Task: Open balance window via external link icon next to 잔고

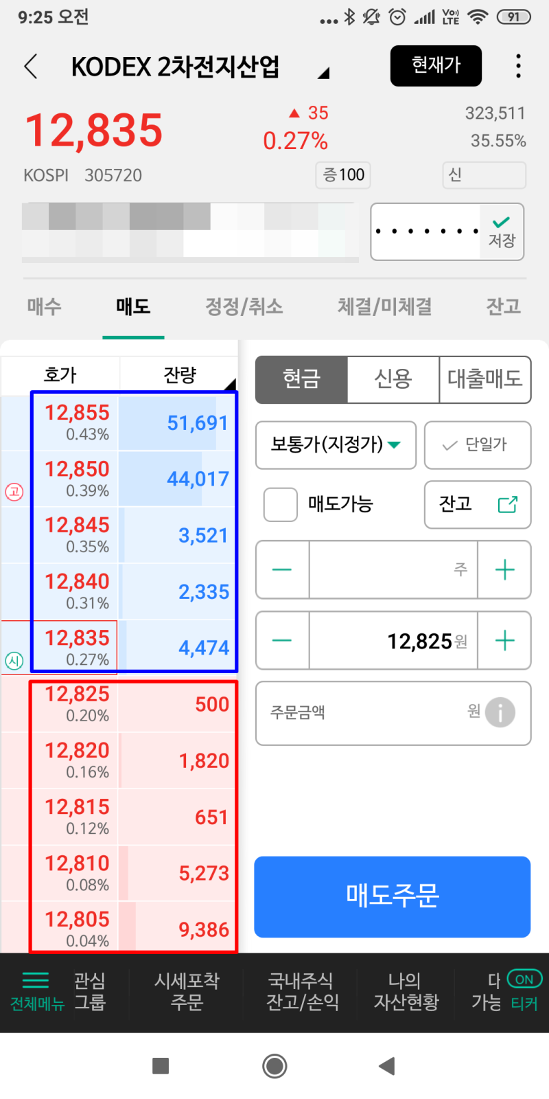Action: [x=508, y=505]
